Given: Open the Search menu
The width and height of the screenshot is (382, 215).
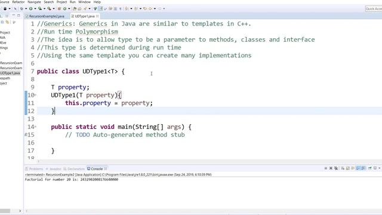Looking at the screenshot, I should [x=49, y=2].
